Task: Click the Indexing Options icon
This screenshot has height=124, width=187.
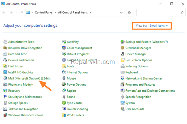Action: tap(123, 66)
